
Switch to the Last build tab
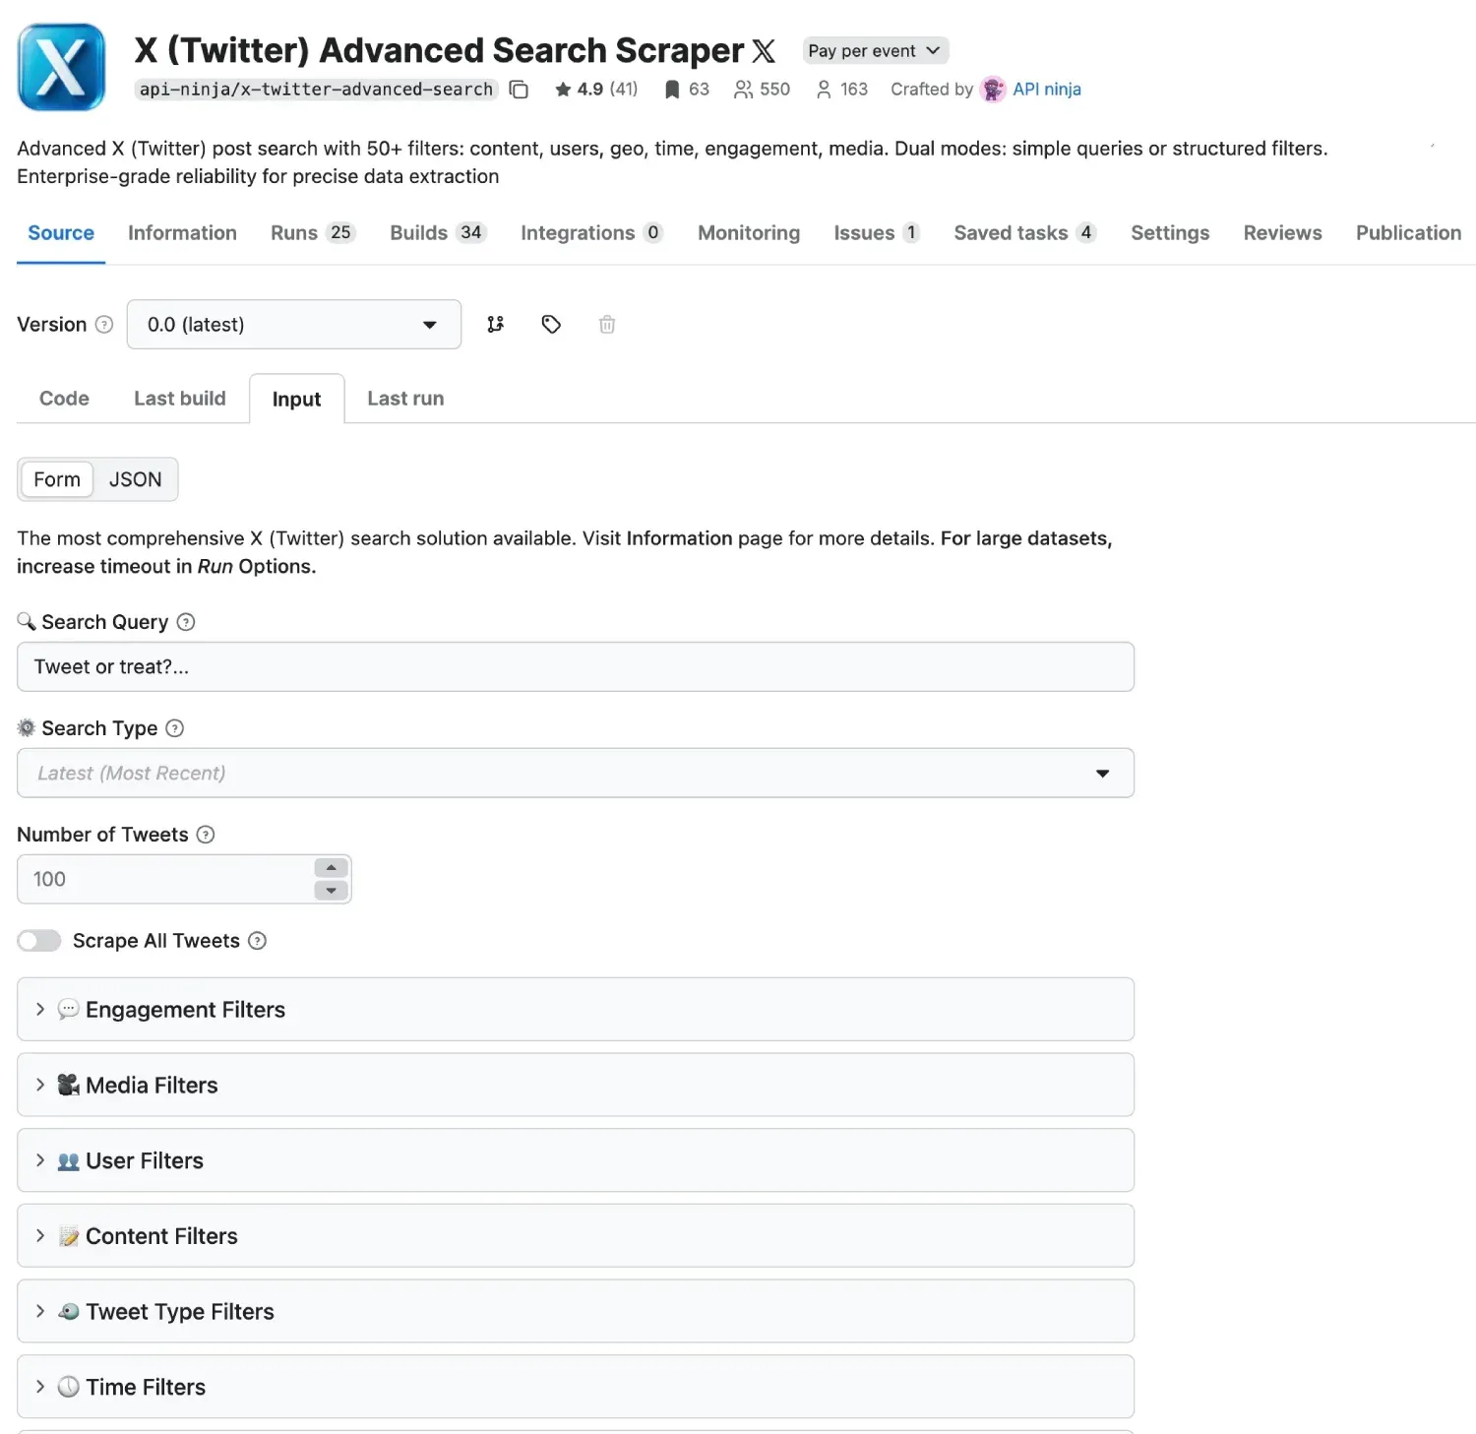(x=180, y=399)
